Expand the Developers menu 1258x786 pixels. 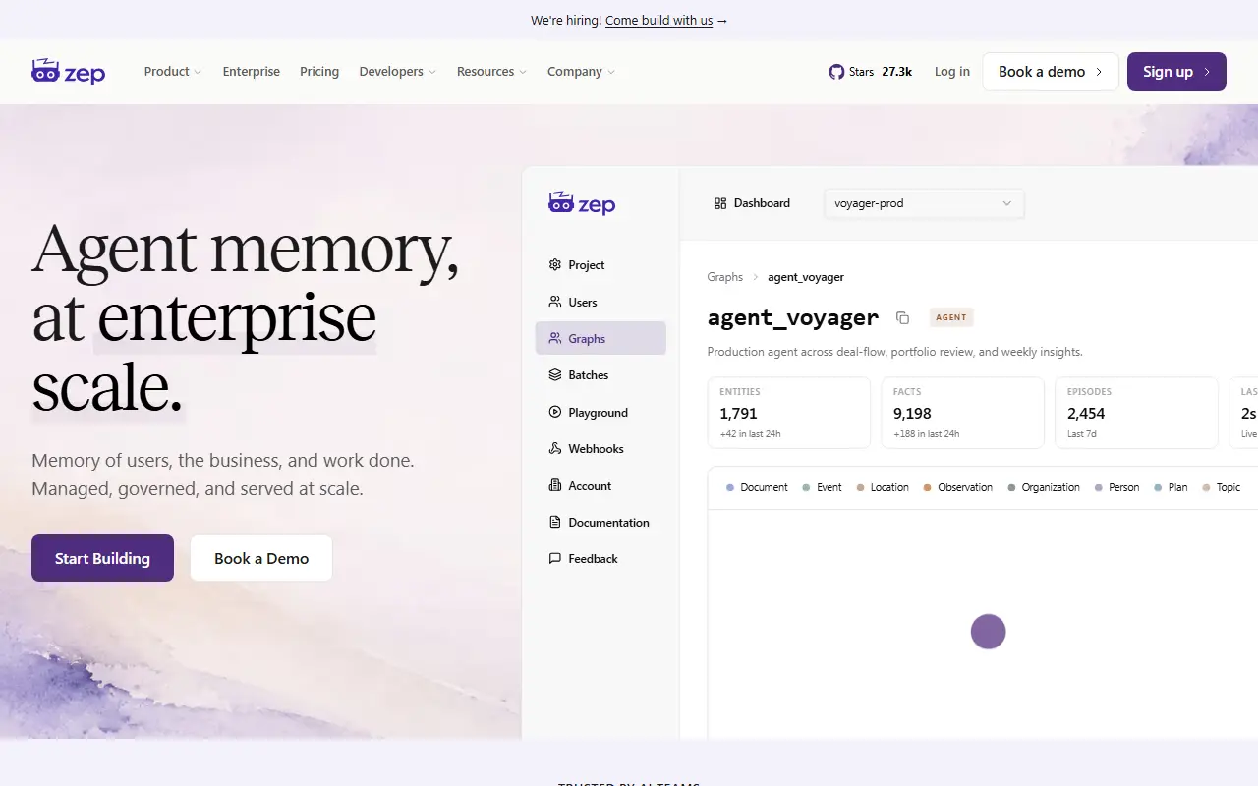click(398, 72)
